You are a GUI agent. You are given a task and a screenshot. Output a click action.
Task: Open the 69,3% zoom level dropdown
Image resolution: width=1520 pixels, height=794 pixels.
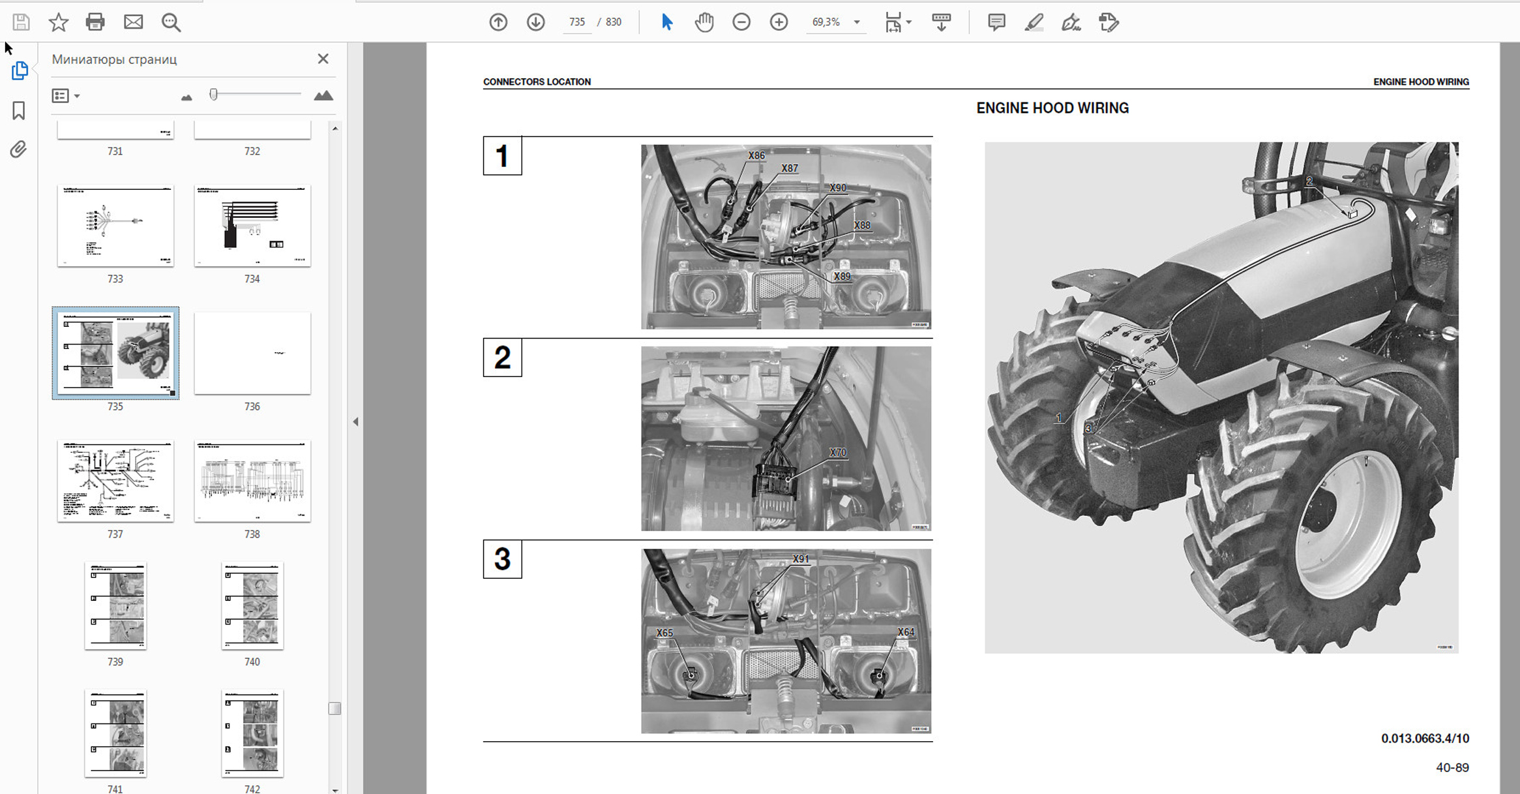[857, 22]
